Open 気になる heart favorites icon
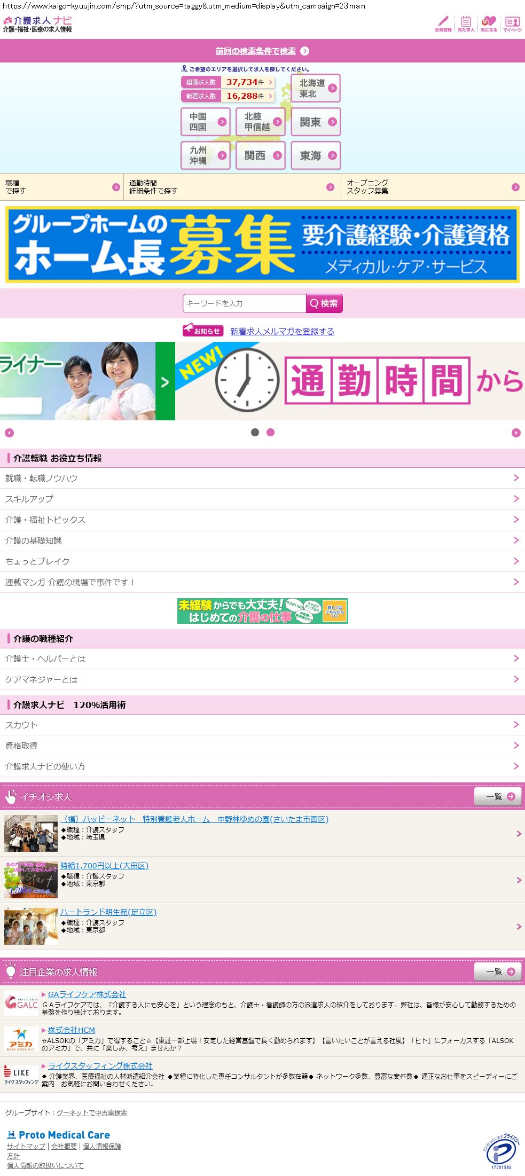The width and height of the screenshot is (525, 1176). click(x=489, y=23)
